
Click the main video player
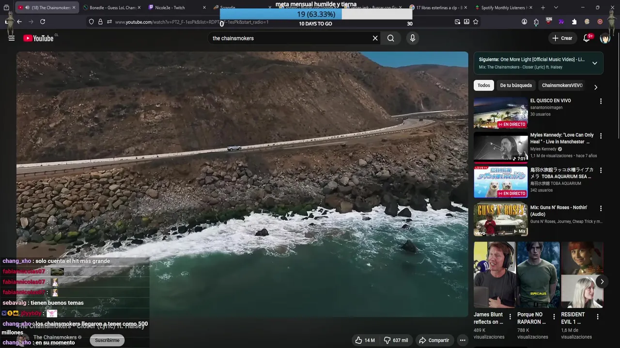pyautogui.click(x=242, y=184)
